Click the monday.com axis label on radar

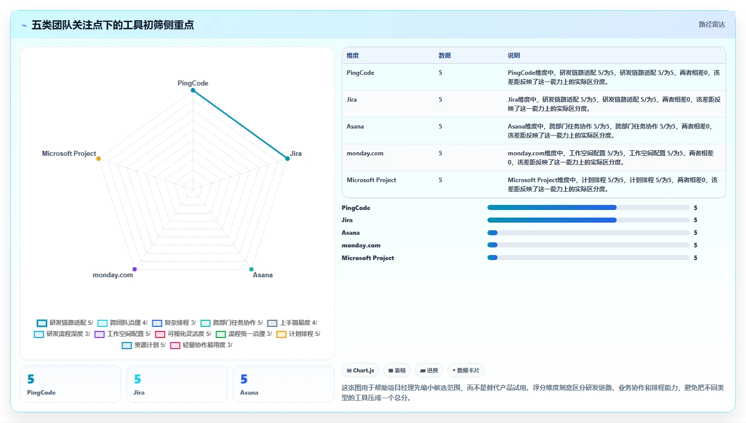point(113,275)
